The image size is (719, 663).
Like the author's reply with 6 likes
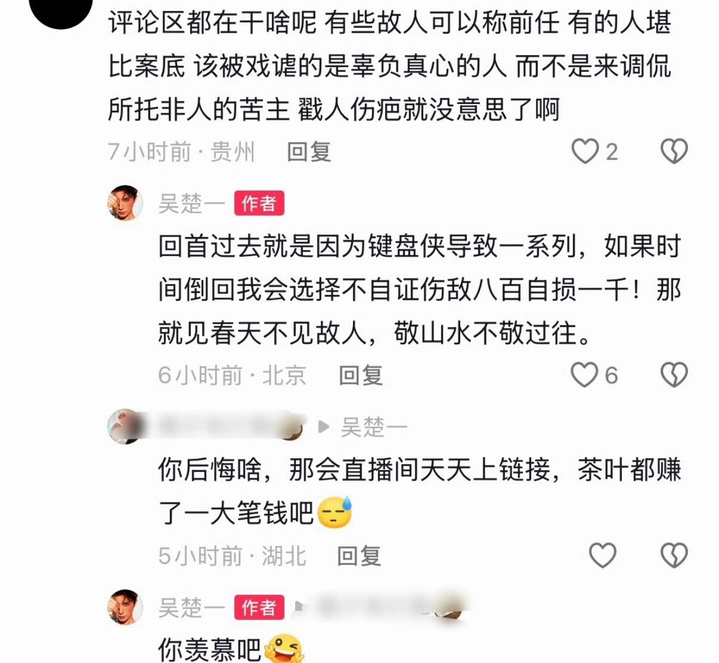[584, 375]
